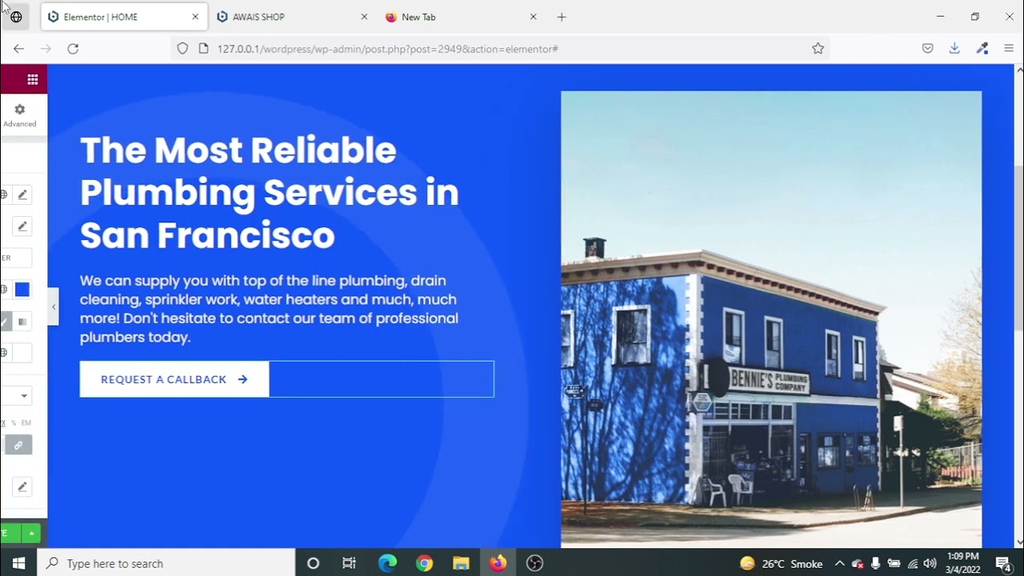
Task: Open Microsoft Edge from the taskbar
Action: (x=387, y=563)
